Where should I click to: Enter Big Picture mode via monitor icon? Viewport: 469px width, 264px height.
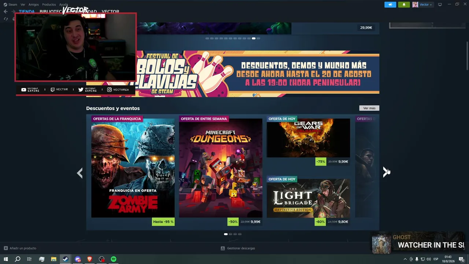point(440,4)
